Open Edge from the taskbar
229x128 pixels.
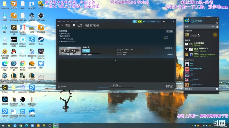(x=27, y=125)
